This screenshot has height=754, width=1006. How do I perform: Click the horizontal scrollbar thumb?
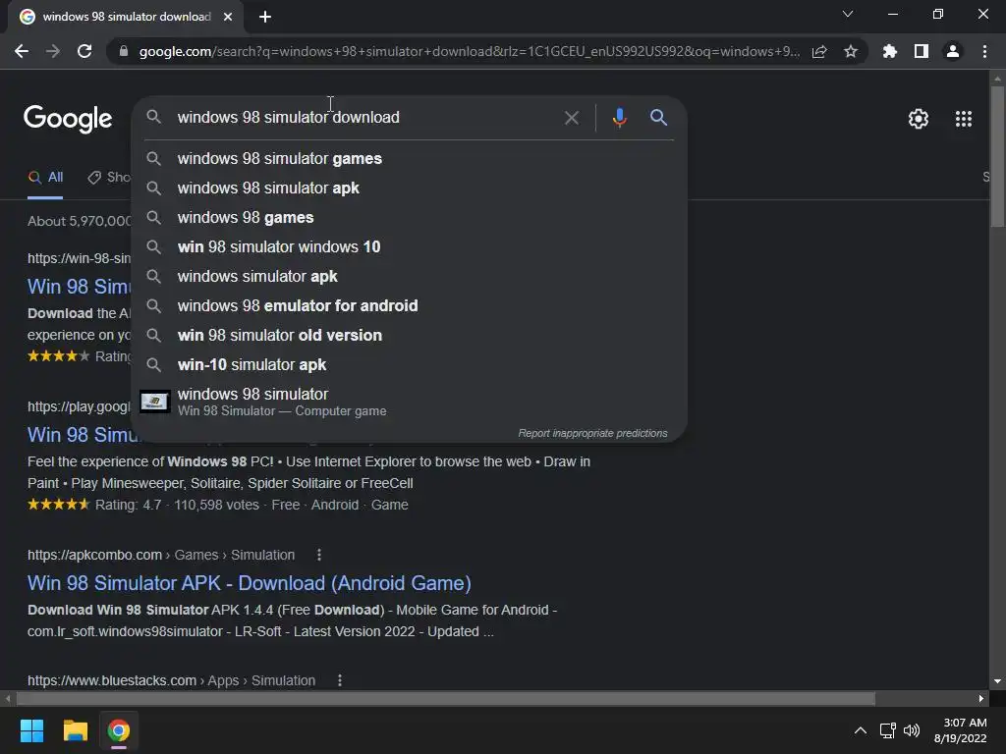[x=445, y=699]
